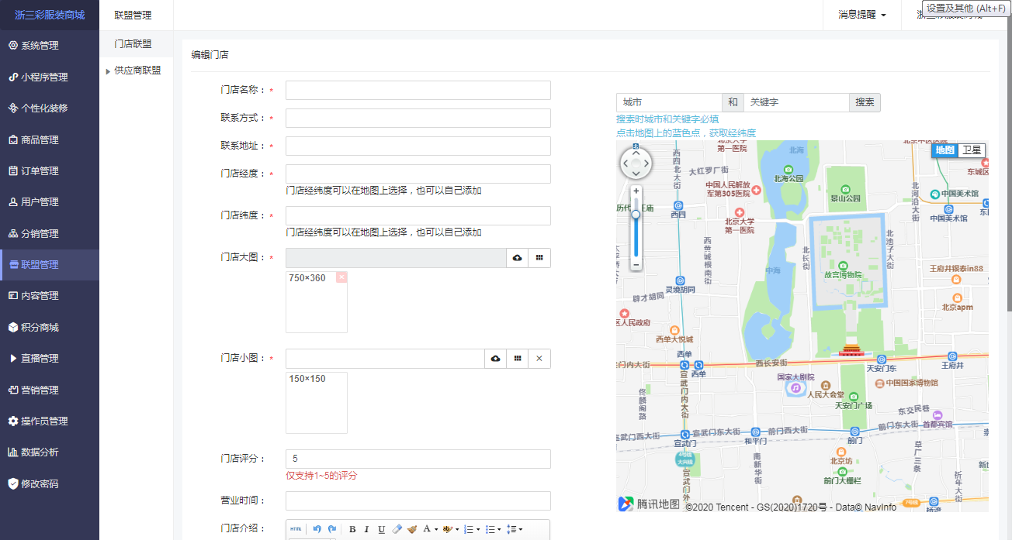Open image gallery grid for 门店小图

point(517,359)
